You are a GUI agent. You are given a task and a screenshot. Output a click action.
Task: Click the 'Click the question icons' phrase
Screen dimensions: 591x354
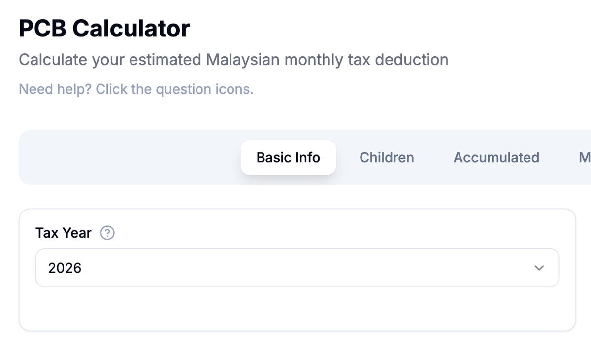coord(174,89)
